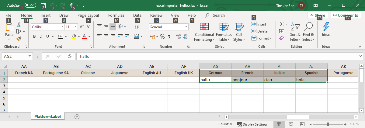Open the font name Calibri dropdown
Image resolution: width=365 pixels, height=128 pixels.
(62, 27)
